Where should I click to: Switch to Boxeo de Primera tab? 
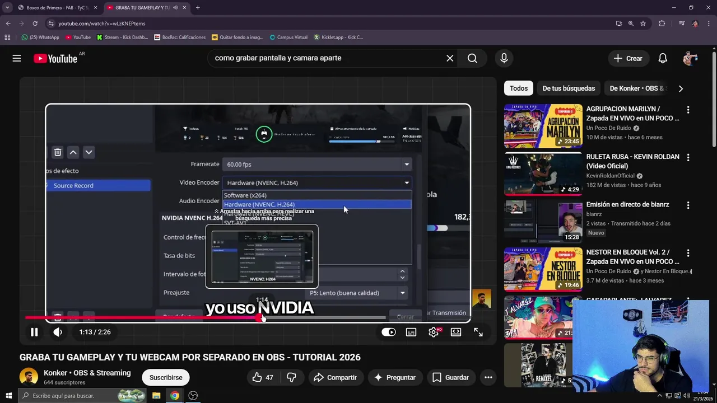click(58, 8)
